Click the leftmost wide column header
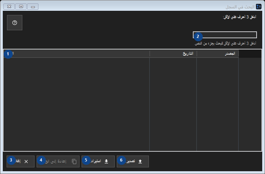 pos(77,54)
